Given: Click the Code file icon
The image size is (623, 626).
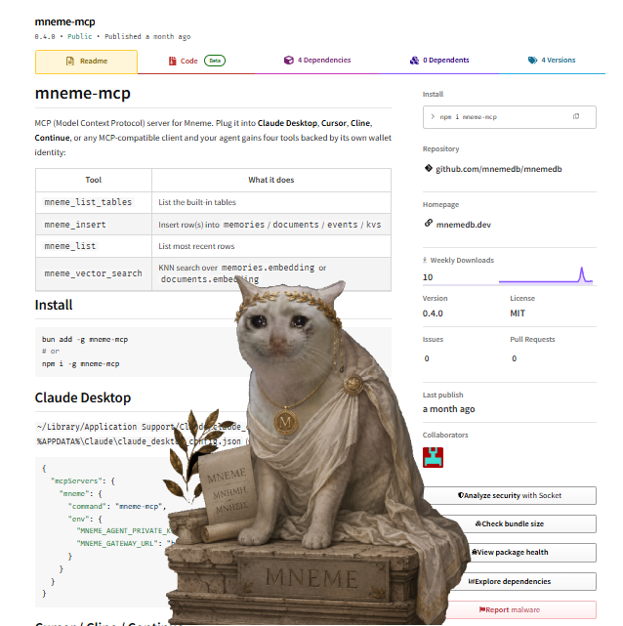Looking at the screenshot, I should point(173,61).
